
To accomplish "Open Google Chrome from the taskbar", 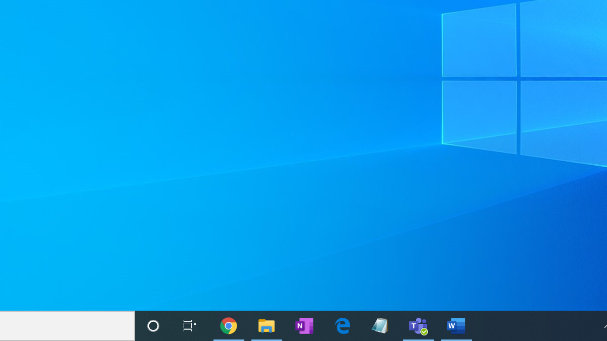I will click(229, 326).
